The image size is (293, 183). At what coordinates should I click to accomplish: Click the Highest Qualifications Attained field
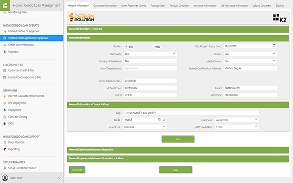[250, 68]
